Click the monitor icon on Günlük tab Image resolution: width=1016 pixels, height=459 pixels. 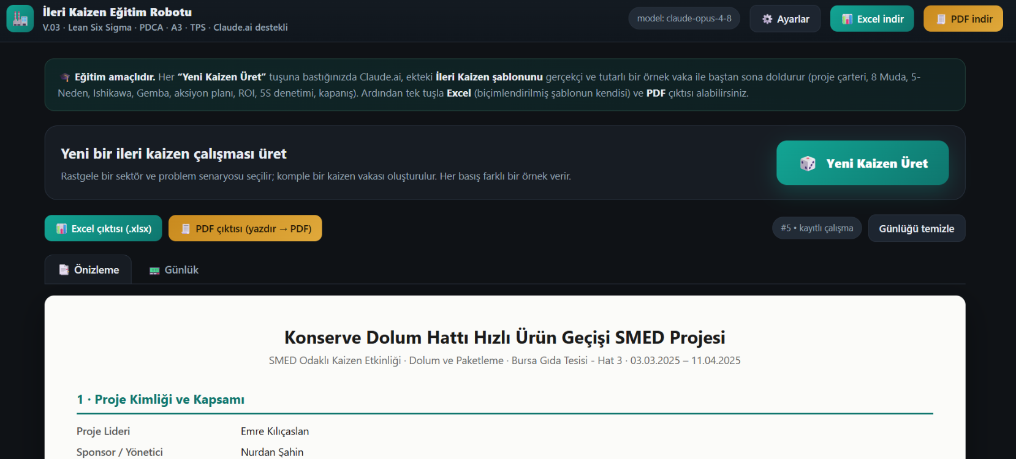[154, 270]
